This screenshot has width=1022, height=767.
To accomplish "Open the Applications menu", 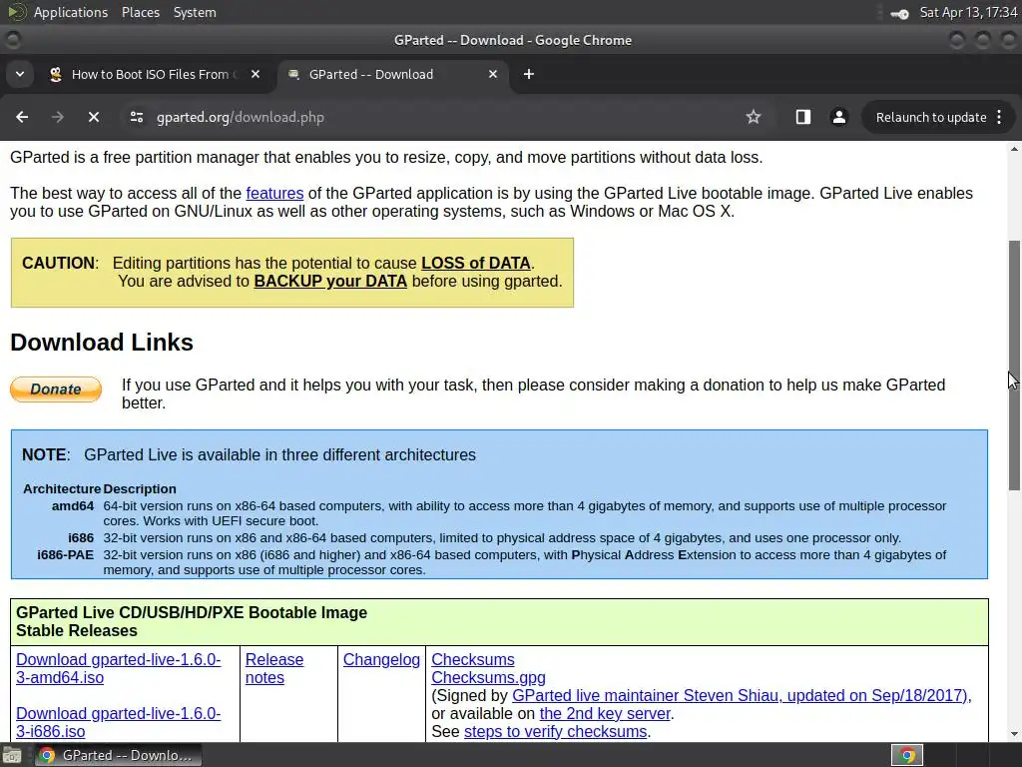I will click(71, 12).
